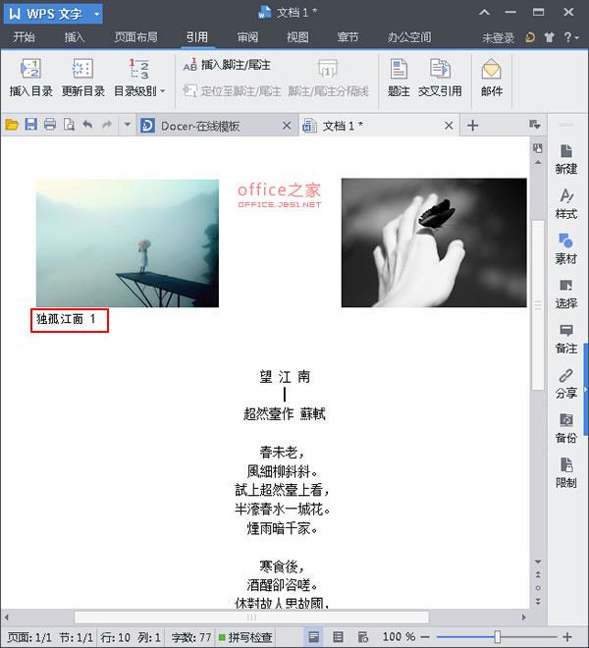Select the 文档 1 document tab
This screenshot has height=648, width=589.
(x=343, y=126)
